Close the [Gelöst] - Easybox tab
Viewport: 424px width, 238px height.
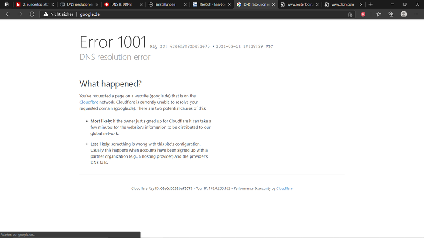(x=229, y=4)
